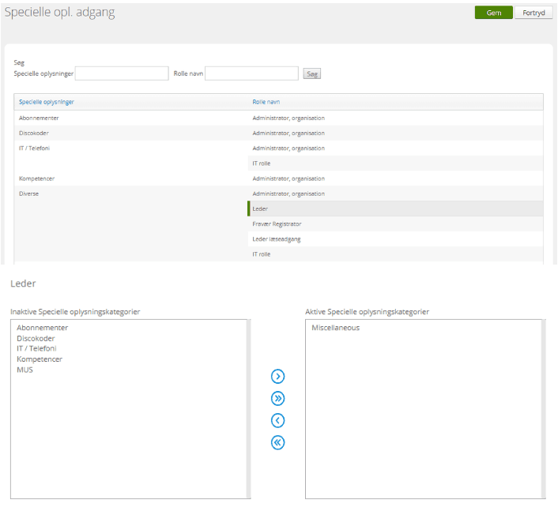
Task: Select the Fravær Registrator role row
Action: tap(277, 224)
